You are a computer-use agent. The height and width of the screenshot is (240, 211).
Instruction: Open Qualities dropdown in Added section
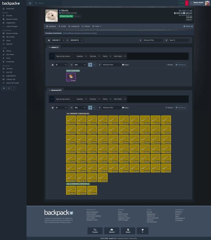pos(82,56)
